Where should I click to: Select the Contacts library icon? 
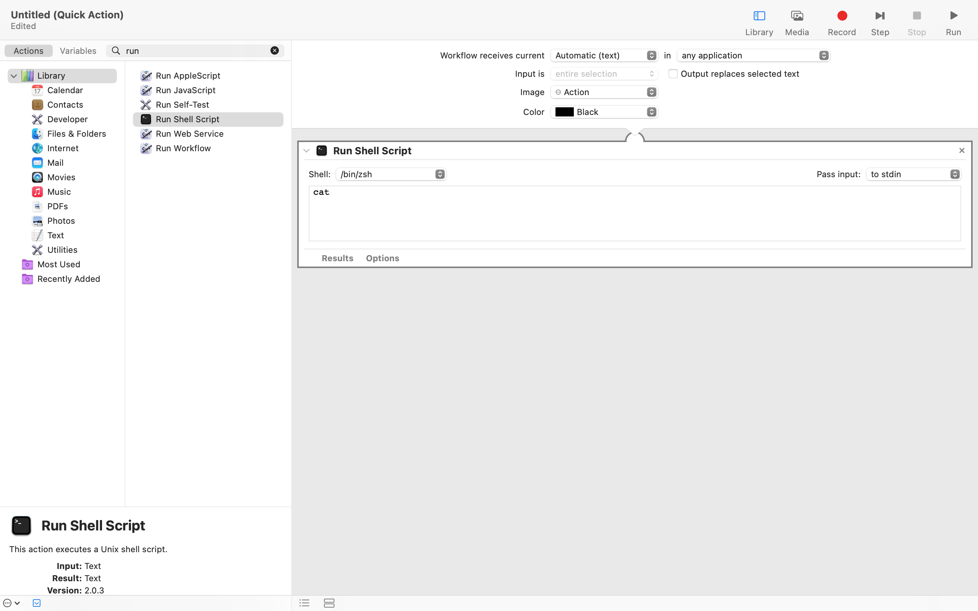pos(37,105)
